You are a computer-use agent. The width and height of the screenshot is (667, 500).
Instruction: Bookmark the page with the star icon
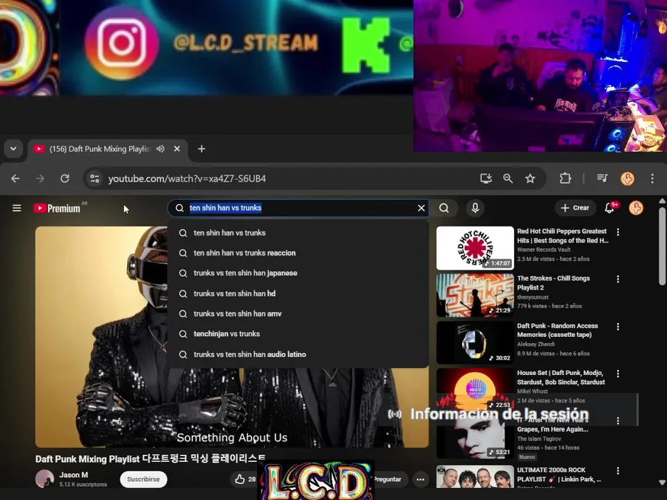[530, 178]
